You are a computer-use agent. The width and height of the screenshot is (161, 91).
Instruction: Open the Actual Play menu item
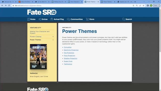[57, 19]
